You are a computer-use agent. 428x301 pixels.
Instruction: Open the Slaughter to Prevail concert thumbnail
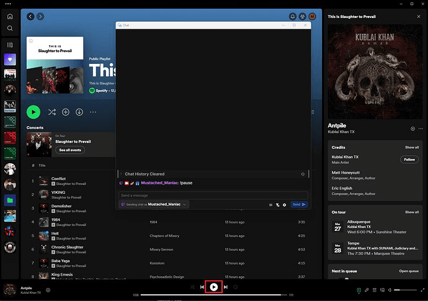coord(39,145)
